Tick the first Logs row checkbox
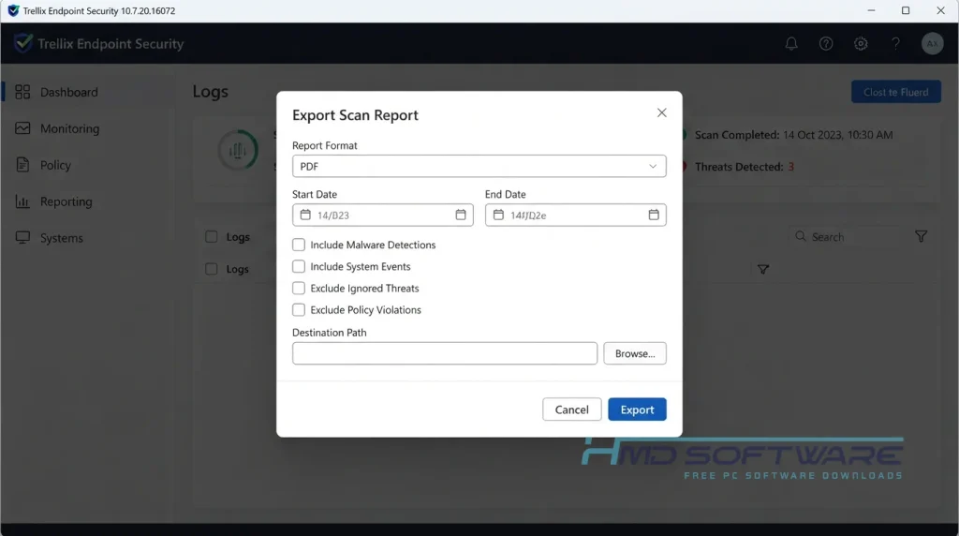The width and height of the screenshot is (959, 536). pos(212,237)
